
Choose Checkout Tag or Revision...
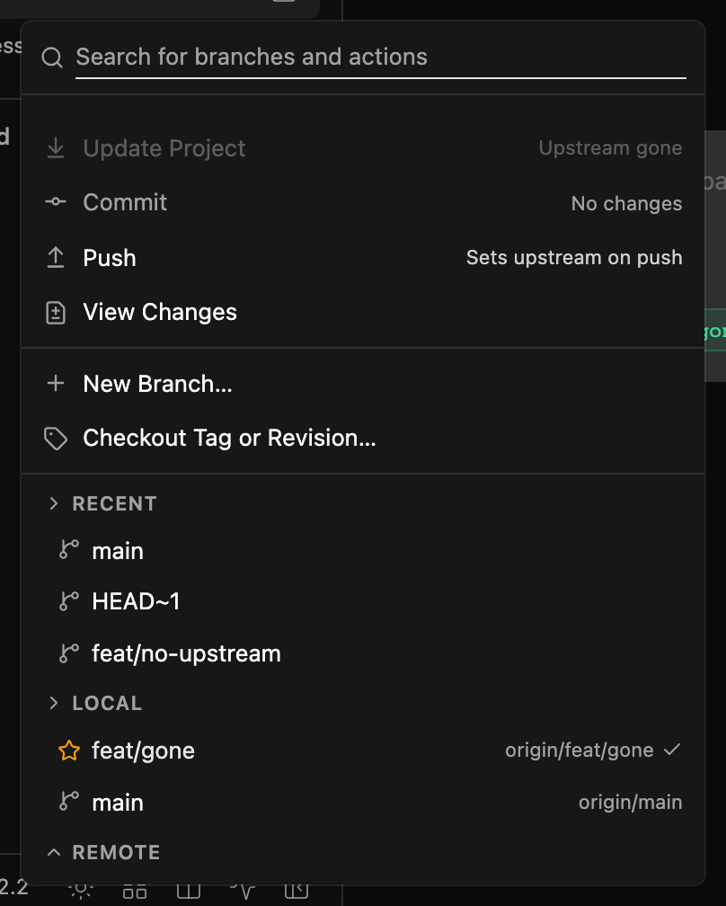[363, 438]
